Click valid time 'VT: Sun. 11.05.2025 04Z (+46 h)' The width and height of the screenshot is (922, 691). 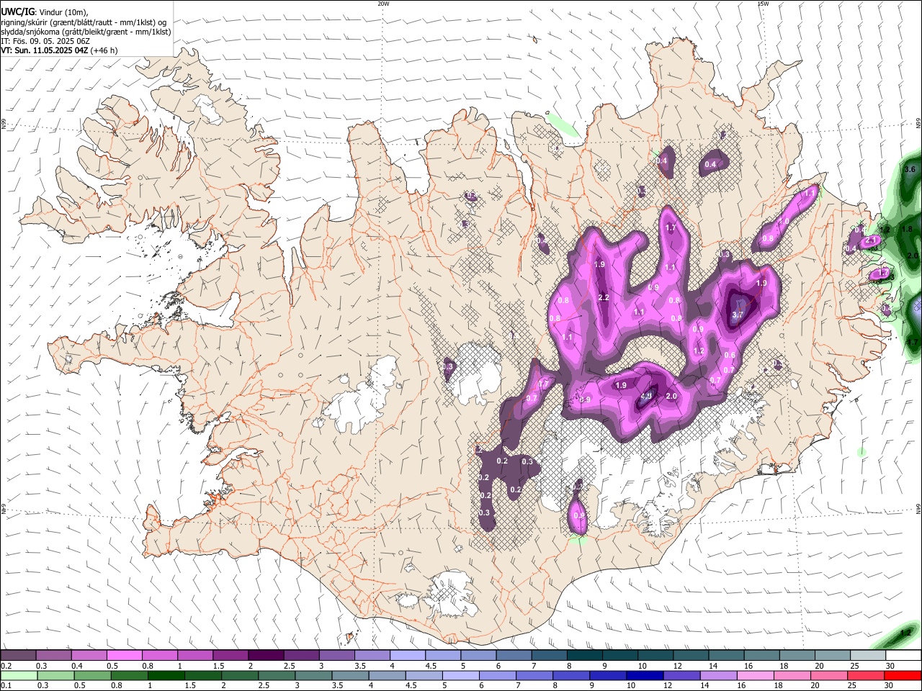click(x=59, y=50)
